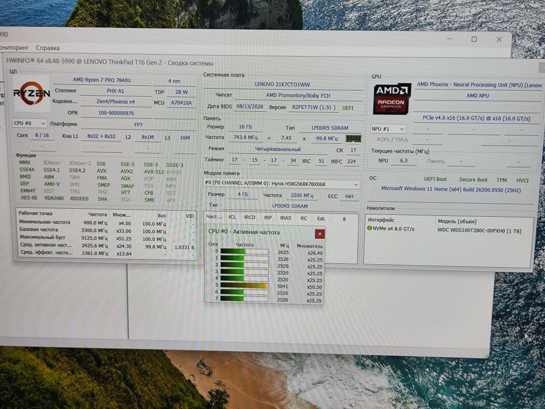The image size is (545, 409).
Task: Click the Интерфейс column header
Action: click(381, 220)
